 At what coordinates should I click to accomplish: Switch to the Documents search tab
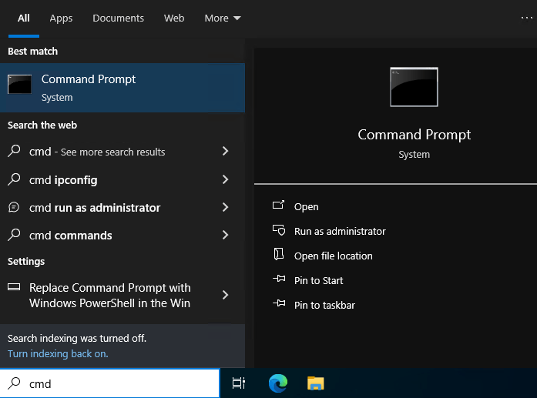(x=118, y=18)
